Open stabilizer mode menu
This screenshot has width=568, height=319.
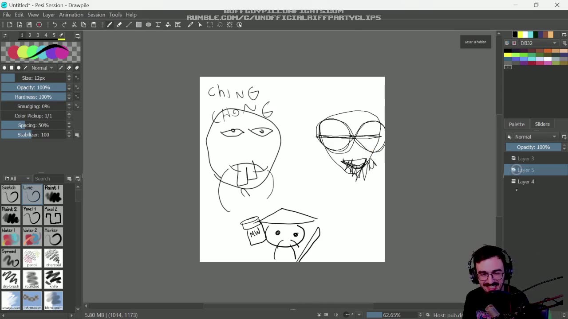click(x=77, y=135)
